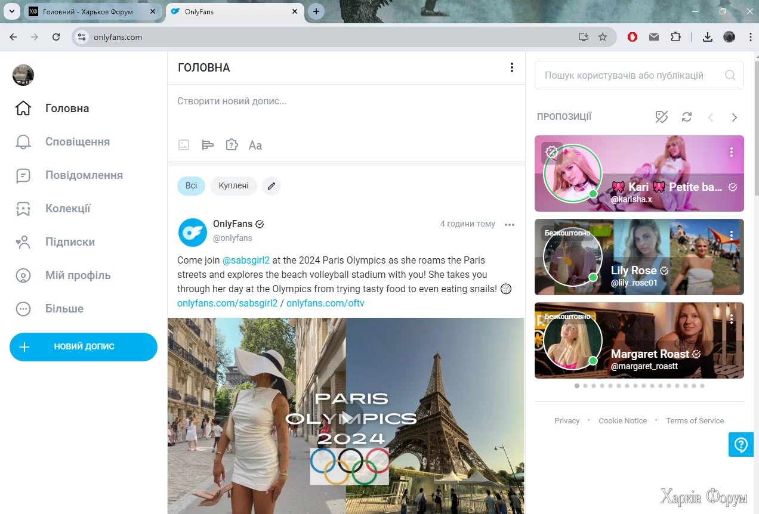
Task: Select the Всі feed filter
Action: point(191,186)
